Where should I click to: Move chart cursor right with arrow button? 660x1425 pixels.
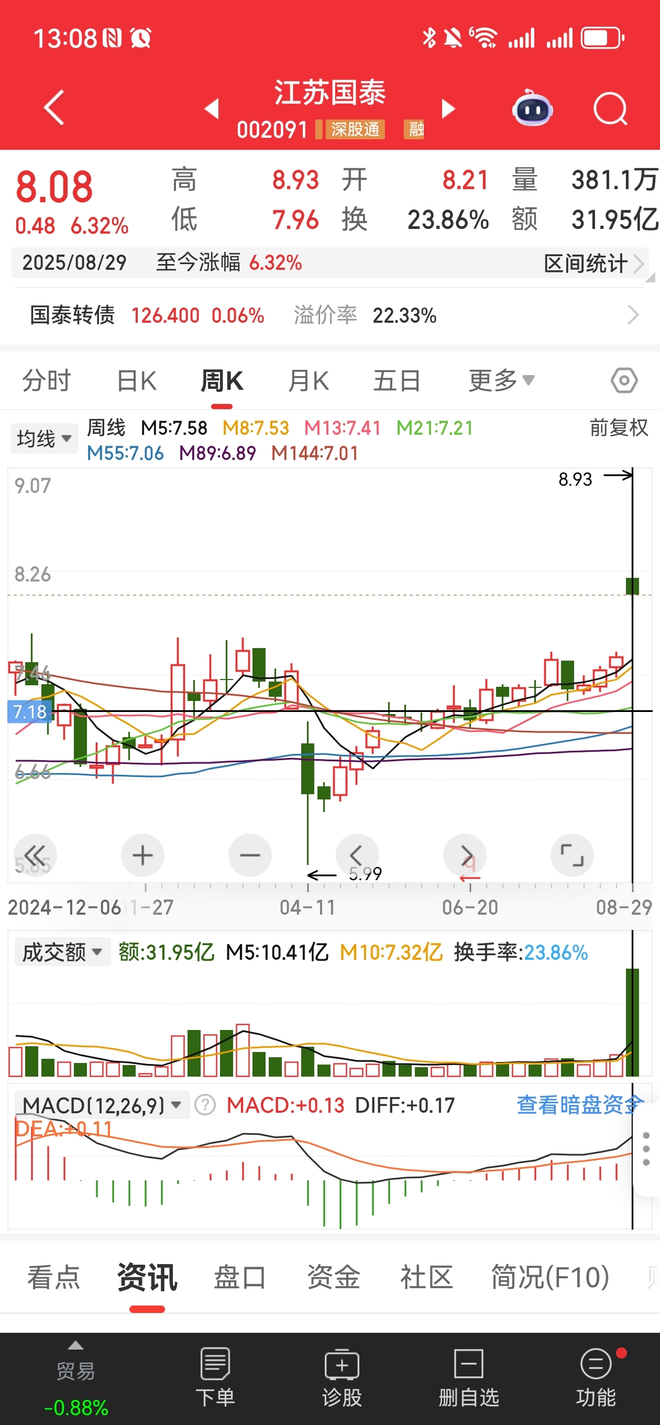pyautogui.click(x=465, y=855)
